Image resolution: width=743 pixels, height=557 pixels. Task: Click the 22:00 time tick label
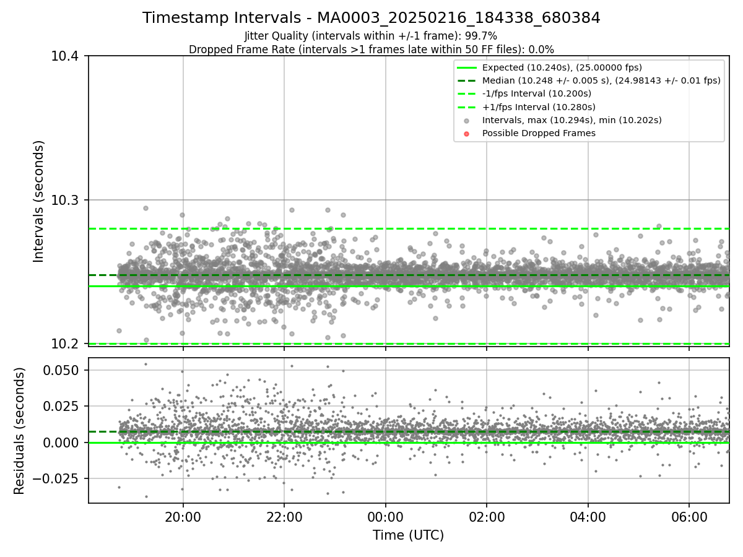click(x=284, y=516)
